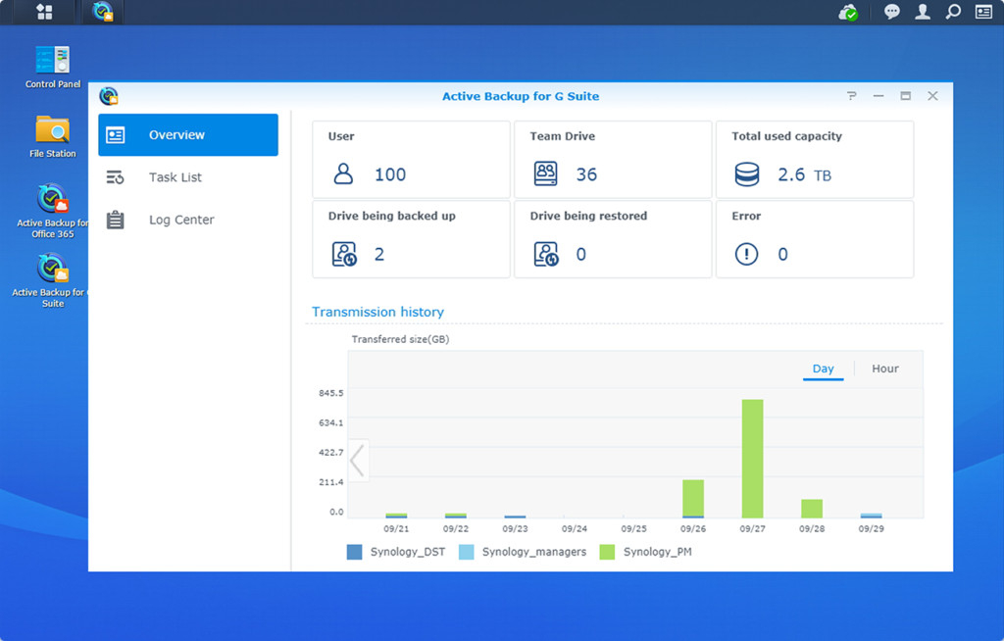
Task: Open Control Panel from the desktop
Action: pyautogui.click(x=51, y=61)
